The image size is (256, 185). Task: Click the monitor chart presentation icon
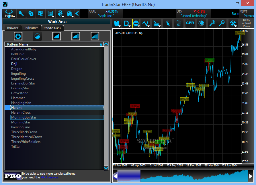40,13
